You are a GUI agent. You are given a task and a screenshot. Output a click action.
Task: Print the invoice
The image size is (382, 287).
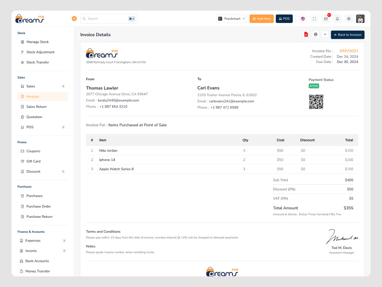point(316,34)
